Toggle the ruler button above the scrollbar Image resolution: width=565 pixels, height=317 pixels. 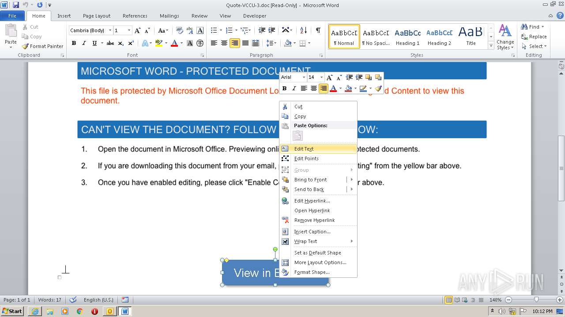click(x=561, y=66)
